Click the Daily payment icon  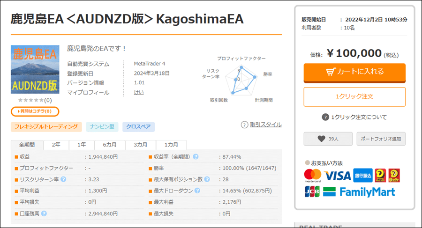click(x=394, y=176)
